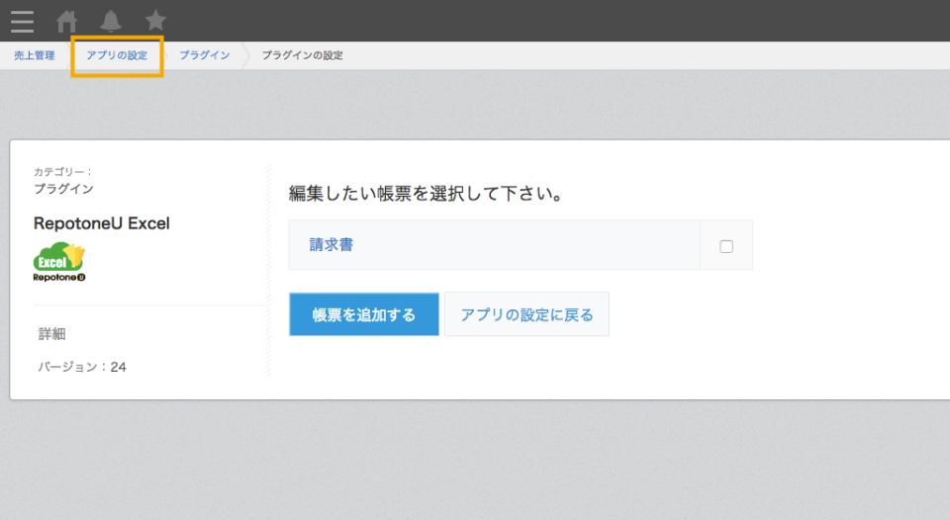Click the アプリの設定に戻る button

(527, 314)
